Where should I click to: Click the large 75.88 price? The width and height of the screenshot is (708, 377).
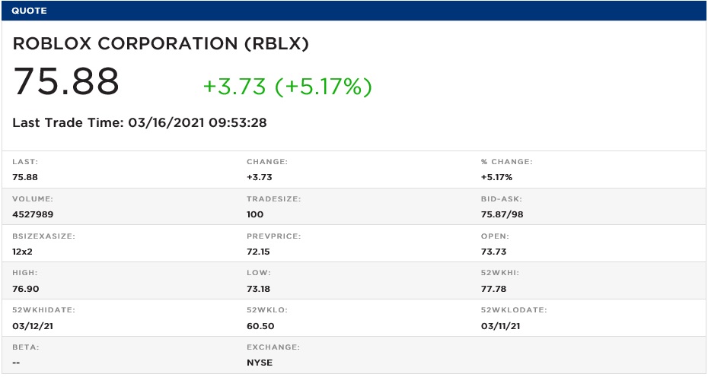pyautogui.click(x=66, y=81)
